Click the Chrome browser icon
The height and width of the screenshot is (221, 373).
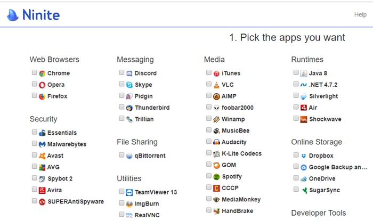pyautogui.click(x=42, y=73)
